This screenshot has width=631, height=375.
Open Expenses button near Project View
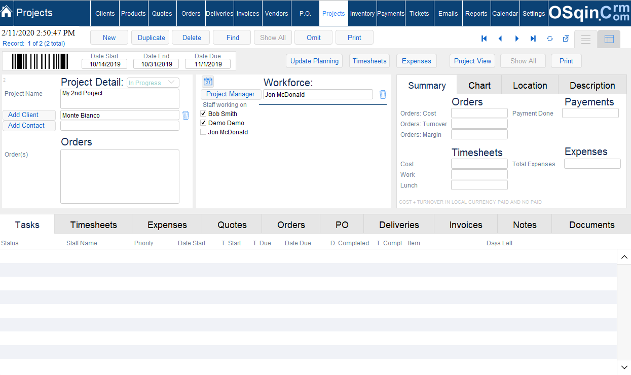point(417,61)
